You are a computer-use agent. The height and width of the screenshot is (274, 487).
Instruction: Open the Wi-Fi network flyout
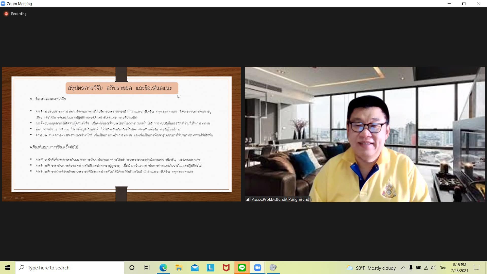coord(426,268)
